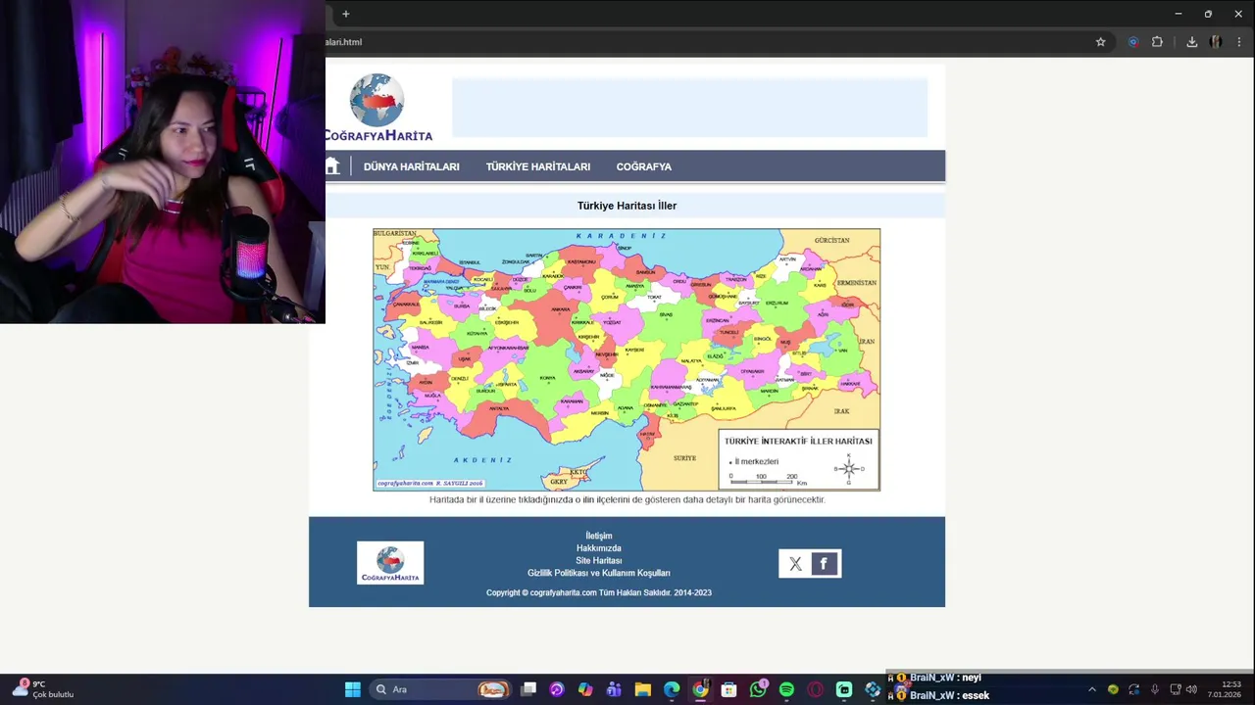This screenshot has height=705, width=1255.
Task: Click the home icon in the site navbar
Action: coord(332,166)
